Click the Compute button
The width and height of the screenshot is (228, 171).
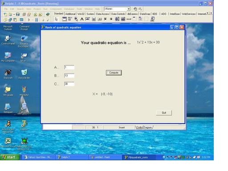point(114,73)
